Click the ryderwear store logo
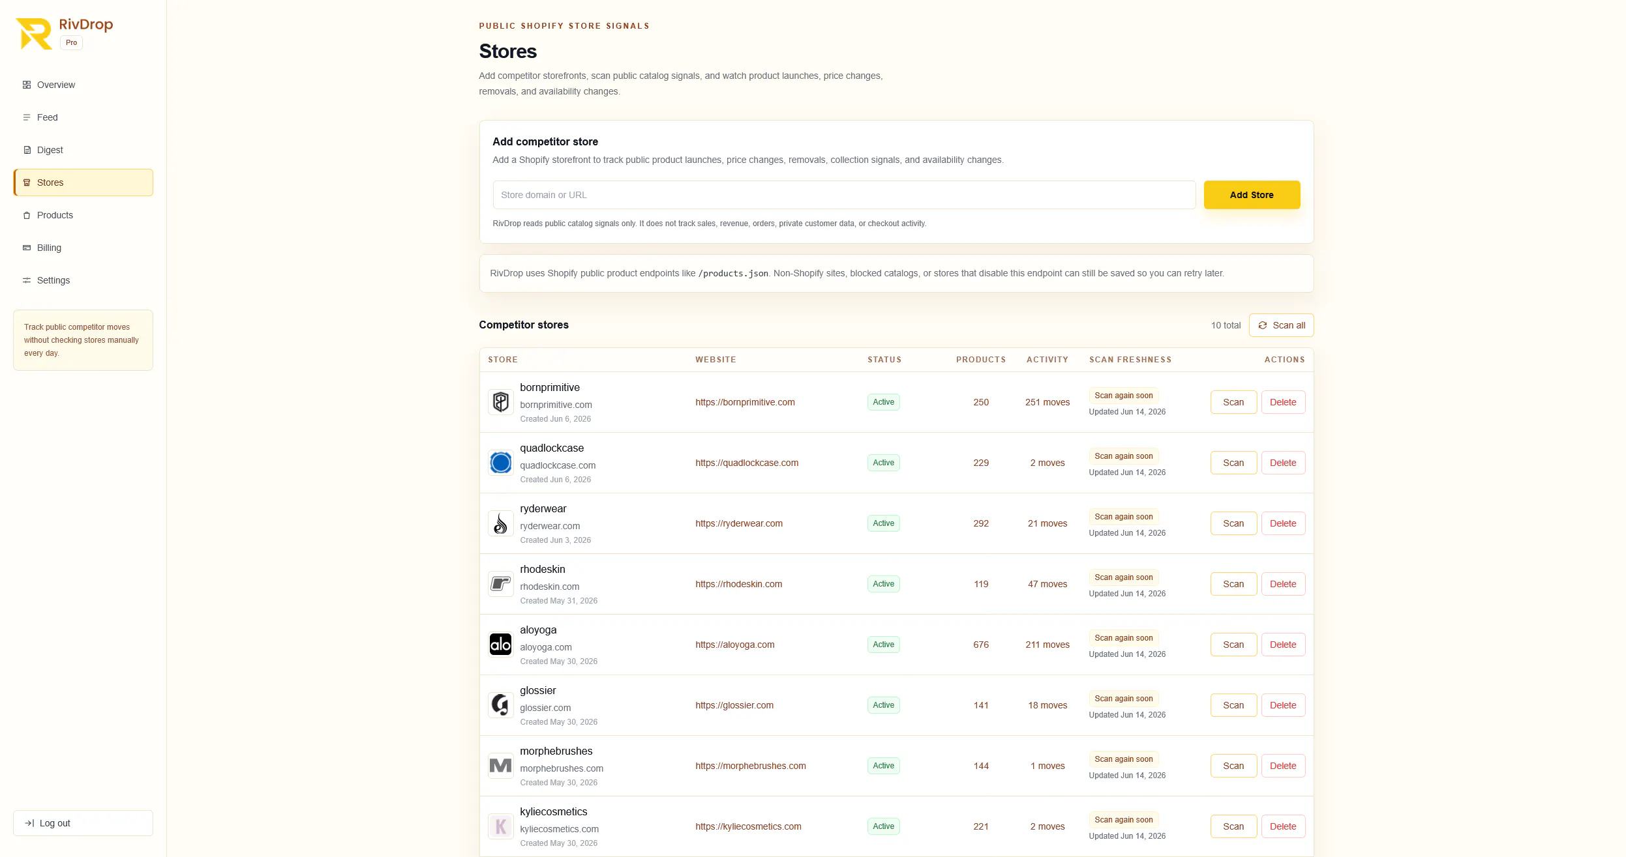 click(x=501, y=523)
